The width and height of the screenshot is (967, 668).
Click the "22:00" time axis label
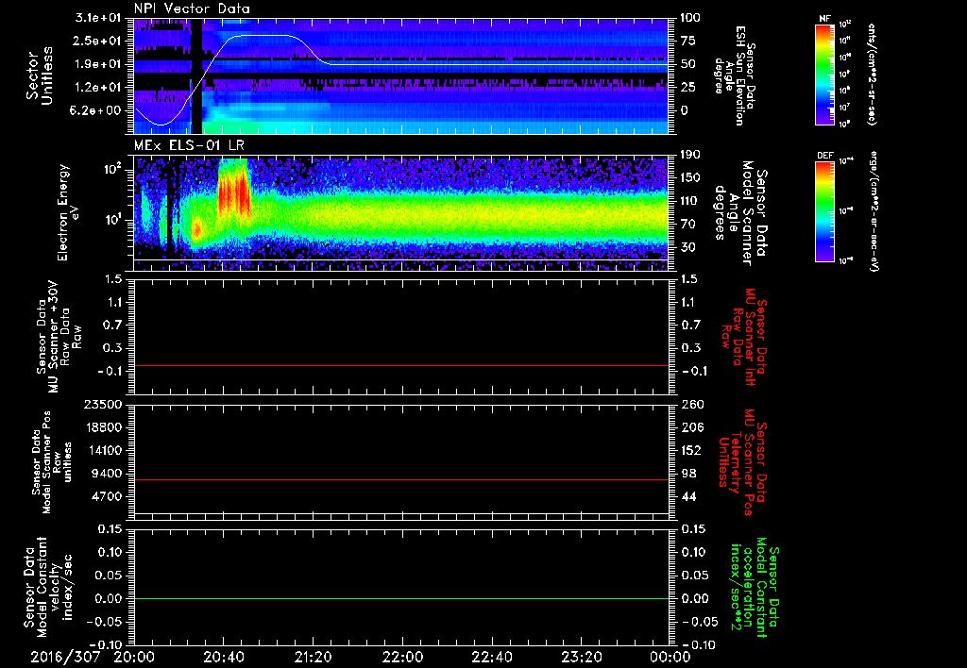[402, 657]
